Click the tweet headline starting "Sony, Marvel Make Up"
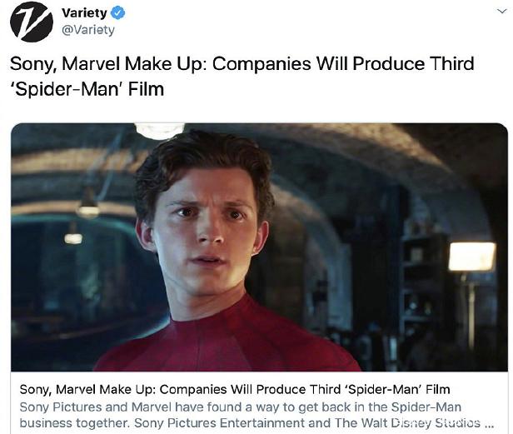 tap(242, 77)
